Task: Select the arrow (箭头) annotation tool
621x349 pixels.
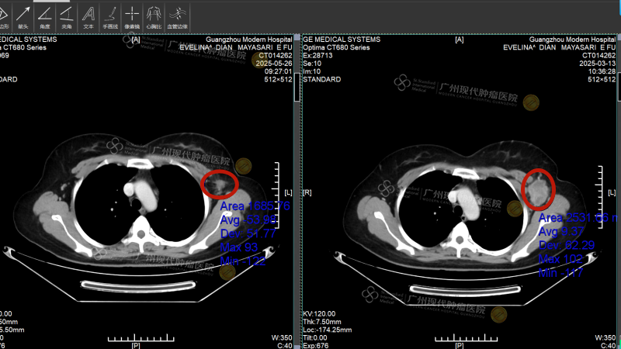Action: point(23,15)
